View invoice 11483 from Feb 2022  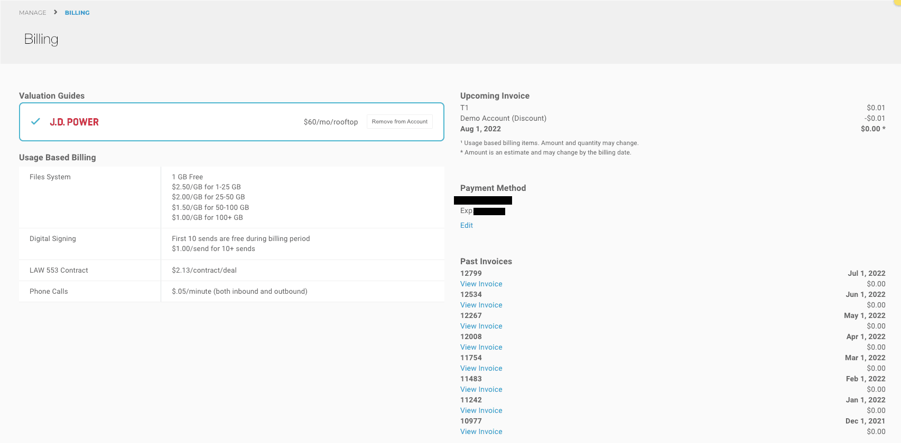pos(481,389)
